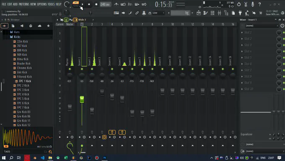Unmute Insert 3 using its dim LED
The height and width of the screenshot is (161, 285).
[102, 69]
